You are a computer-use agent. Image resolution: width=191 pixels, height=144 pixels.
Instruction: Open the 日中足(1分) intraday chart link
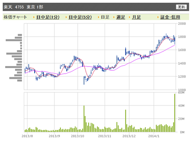click(48, 17)
